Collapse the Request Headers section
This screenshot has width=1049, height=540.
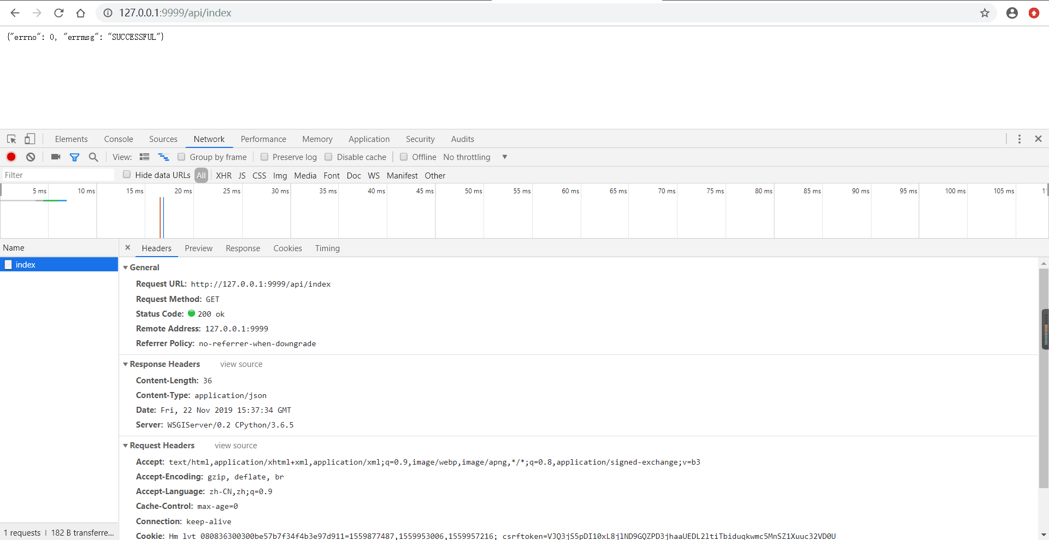pyautogui.click(x=125, y=446)
